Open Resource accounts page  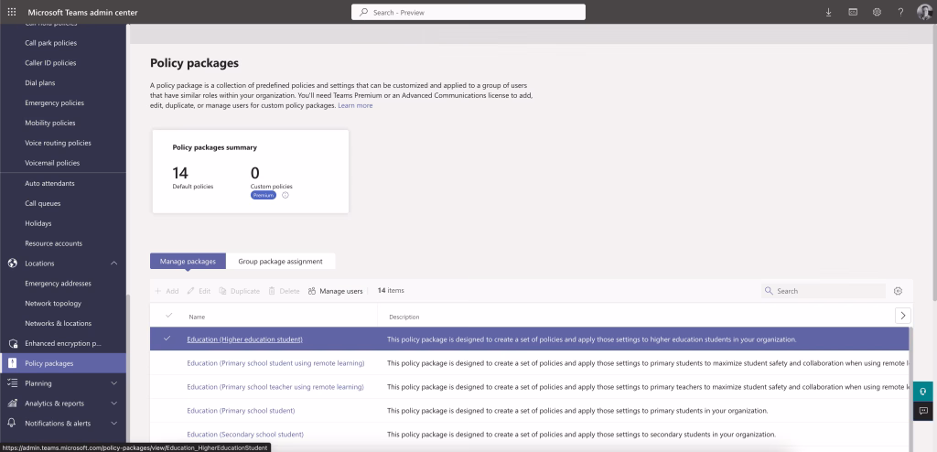point(54,243)
